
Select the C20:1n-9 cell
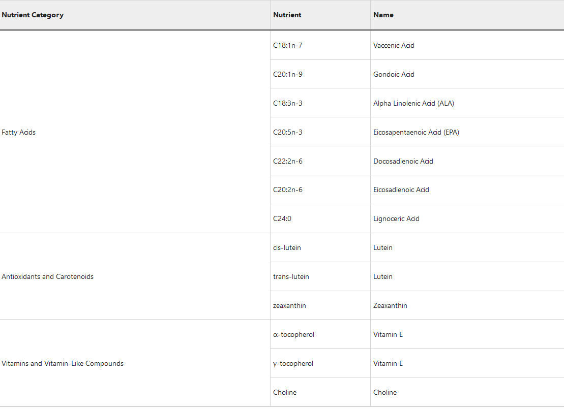(x=320, y=74)
